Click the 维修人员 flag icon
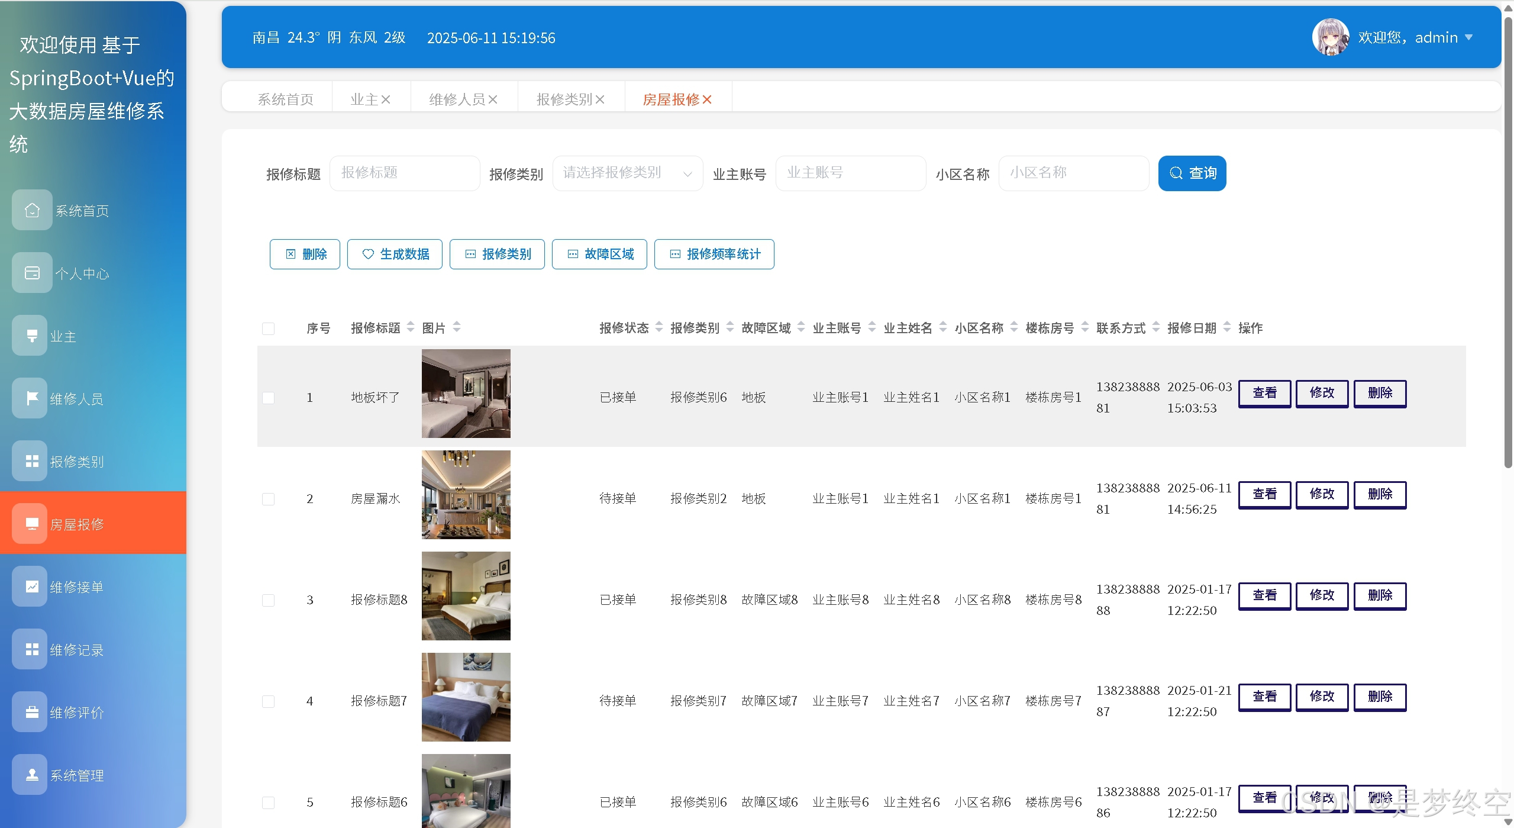1514x828 pixels. [x=32, y=398]
